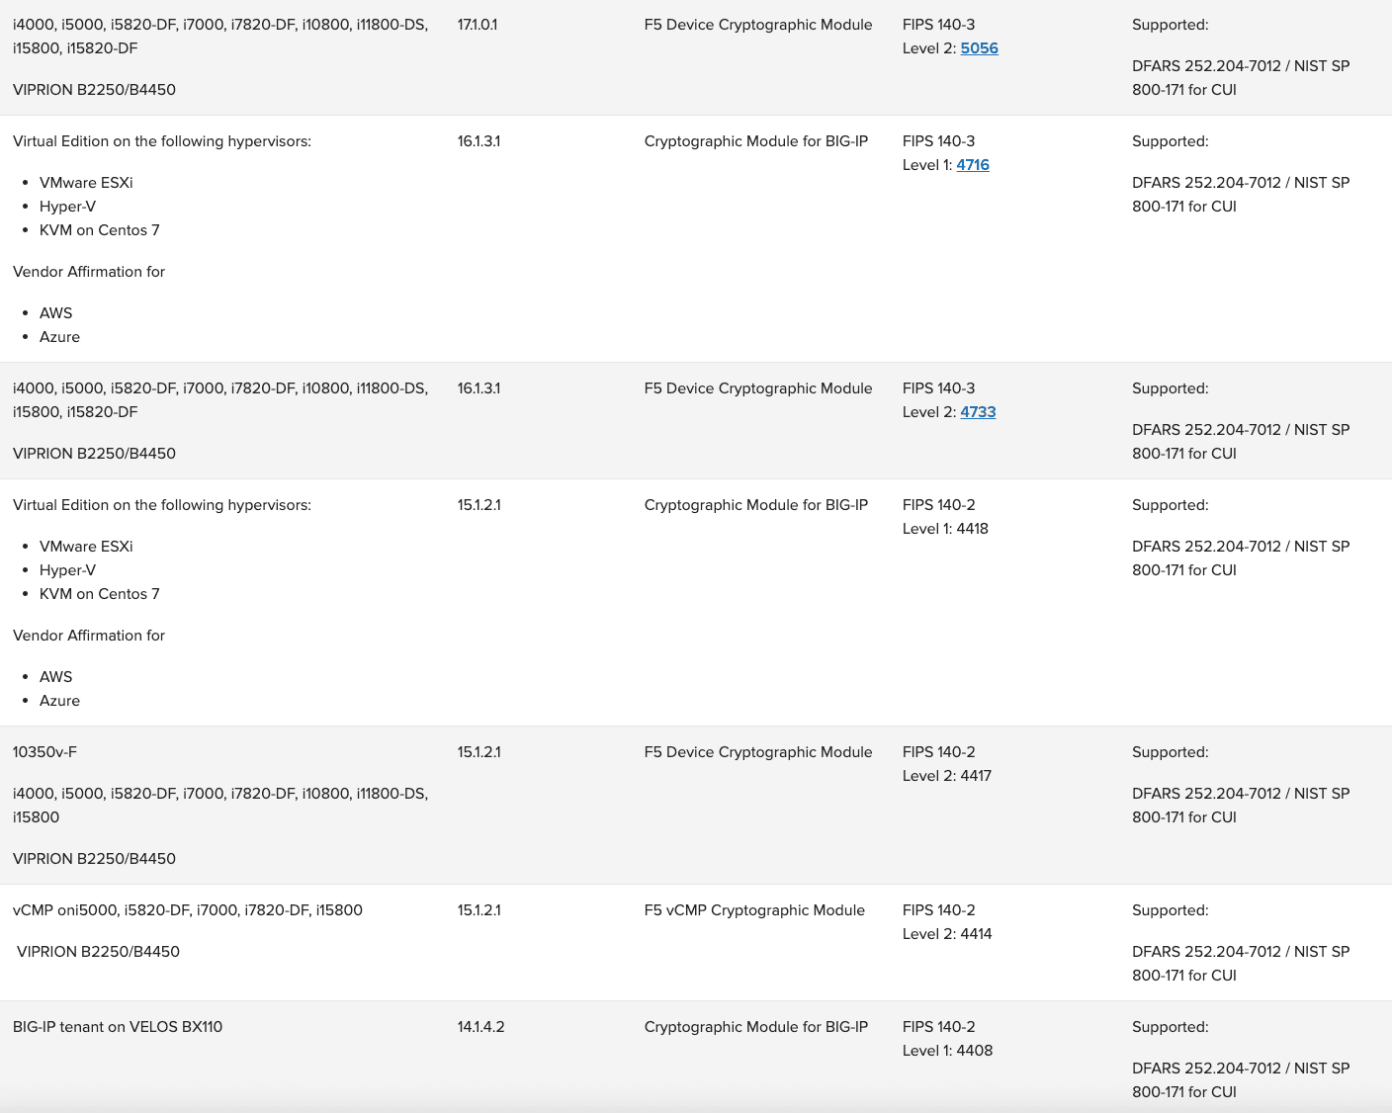Click the AWS bullet in the 16.1.3.1 row
Image resolution: width=1392 pixels, height=1113 pixels.
click(x=55, y=313)
